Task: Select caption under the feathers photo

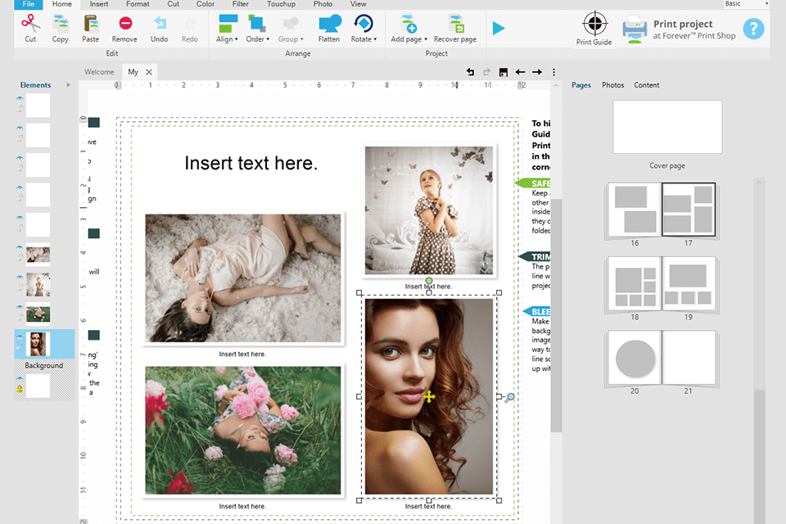Action: coord(242,354)
